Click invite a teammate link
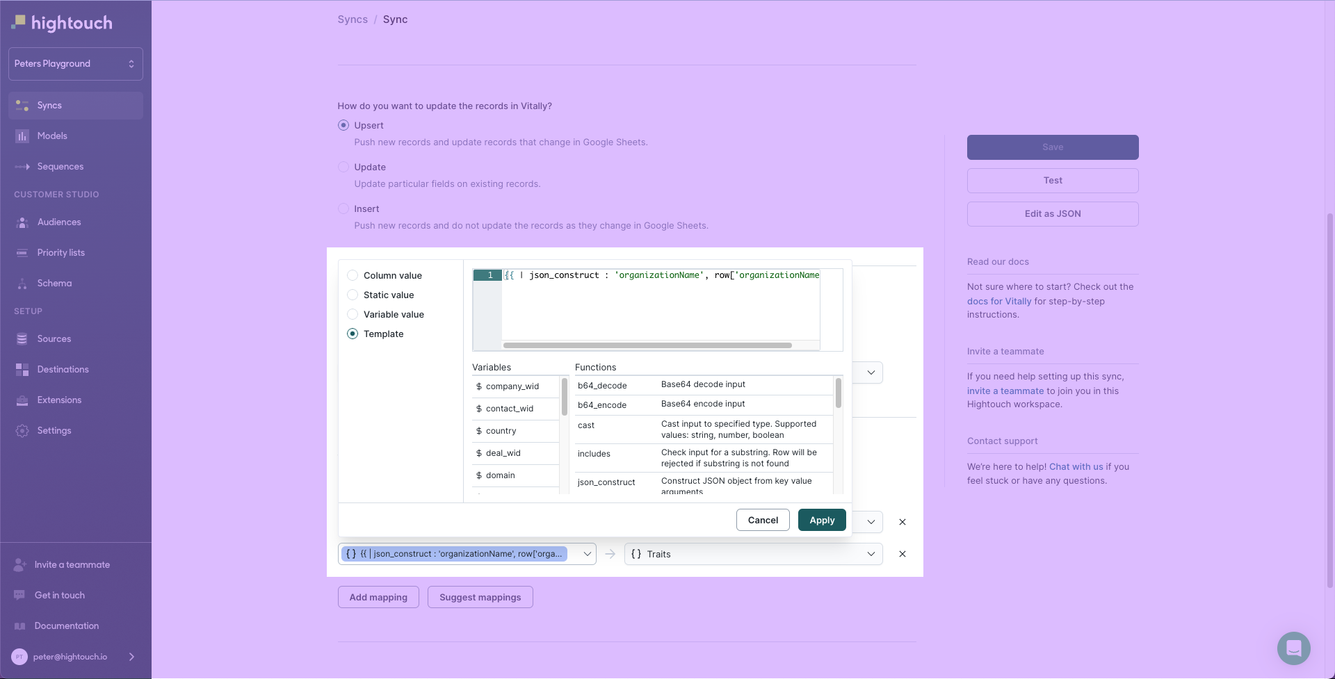Viewport: 1335px width, 679px height. [1005, 391]
